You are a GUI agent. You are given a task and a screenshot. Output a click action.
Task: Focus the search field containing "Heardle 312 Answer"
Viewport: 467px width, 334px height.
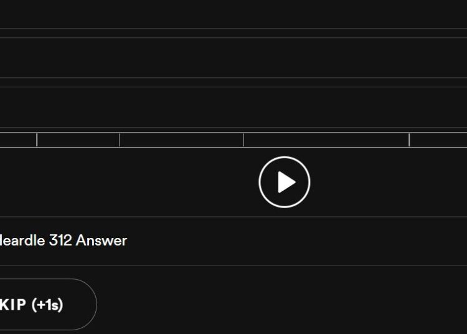click(x=233, y=241)
